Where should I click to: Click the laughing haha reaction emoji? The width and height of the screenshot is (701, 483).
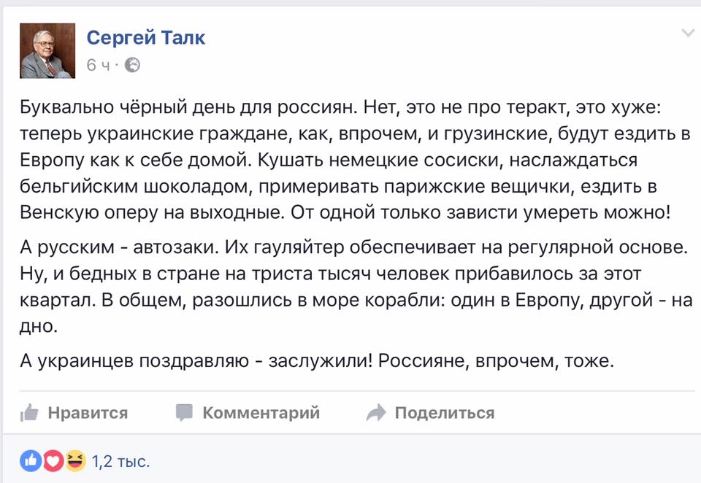[x=74, y=460]
